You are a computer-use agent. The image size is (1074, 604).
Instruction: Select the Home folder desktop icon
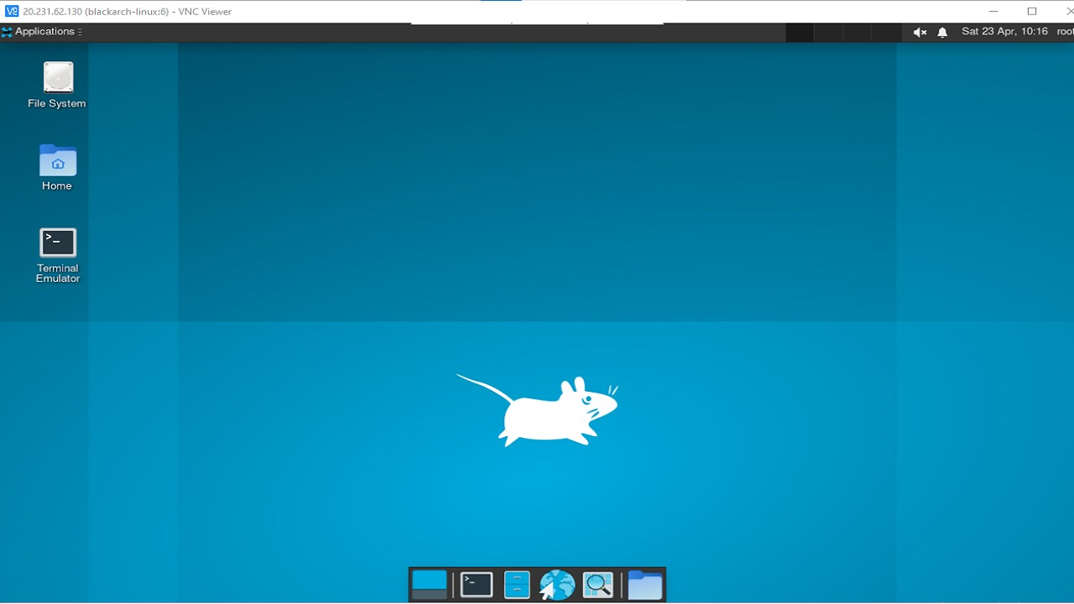(x=57, y=160)
